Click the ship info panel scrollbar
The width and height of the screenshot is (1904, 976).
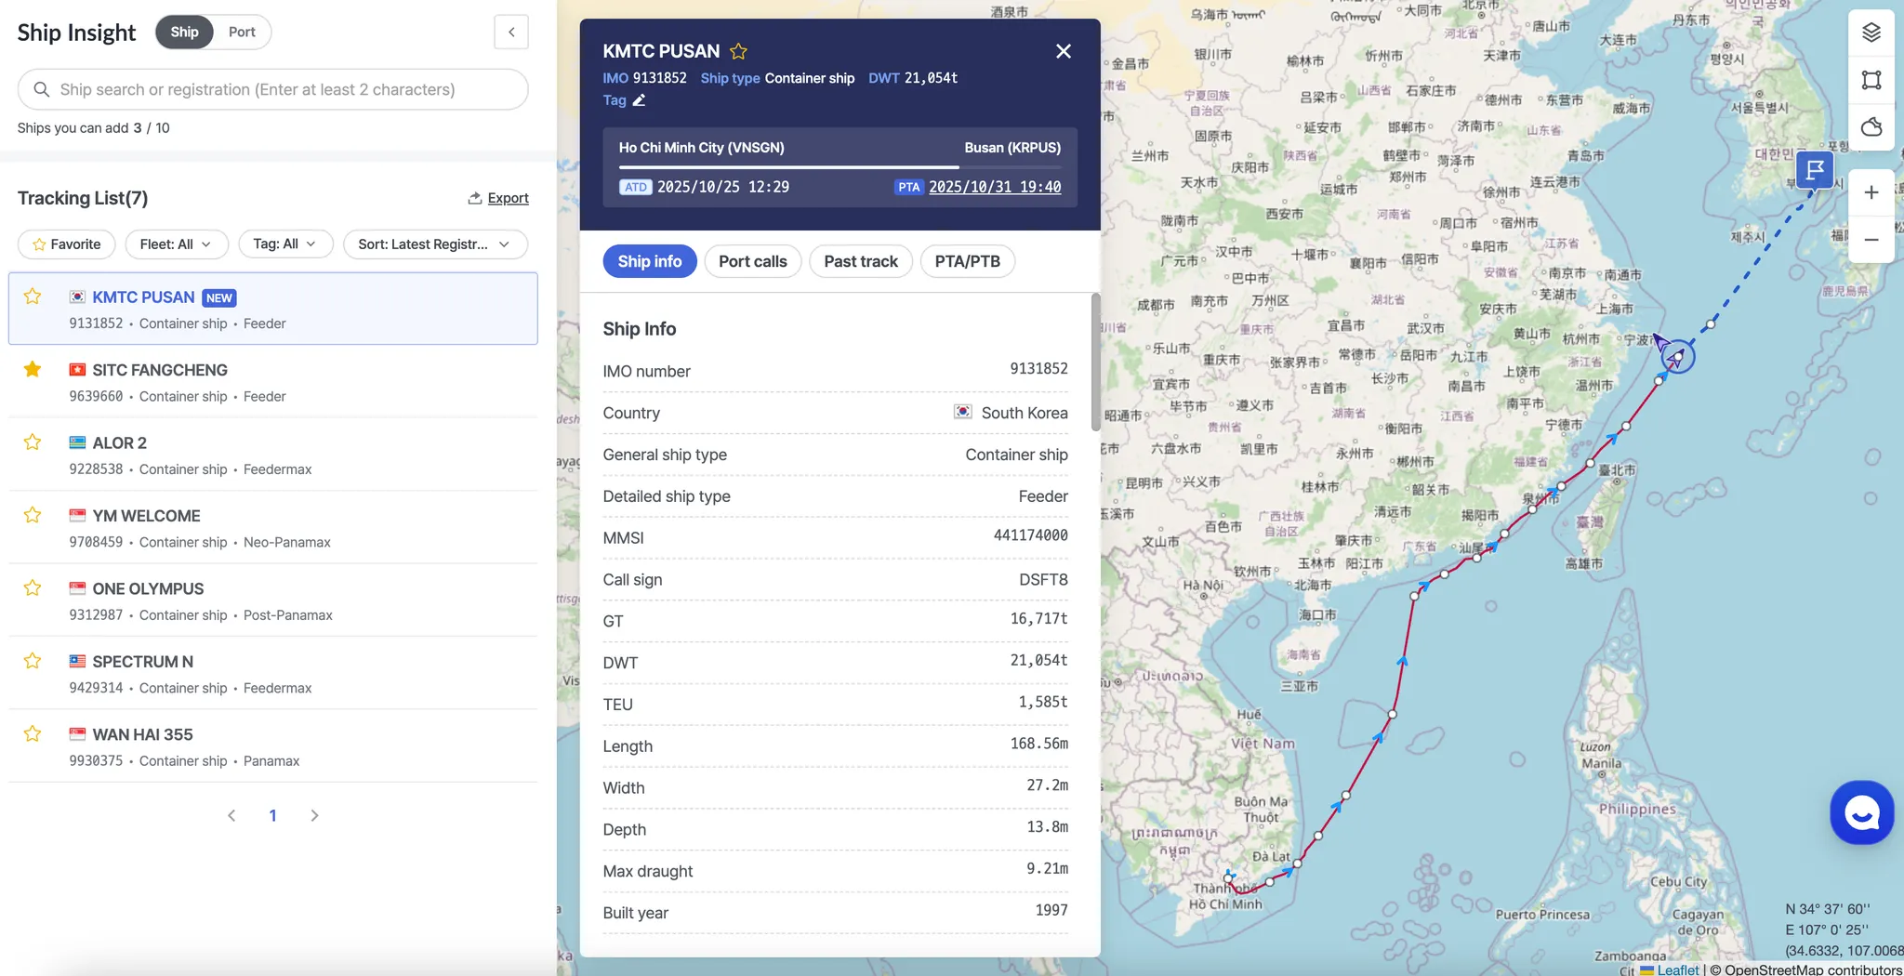click(x=1096, y=363)
